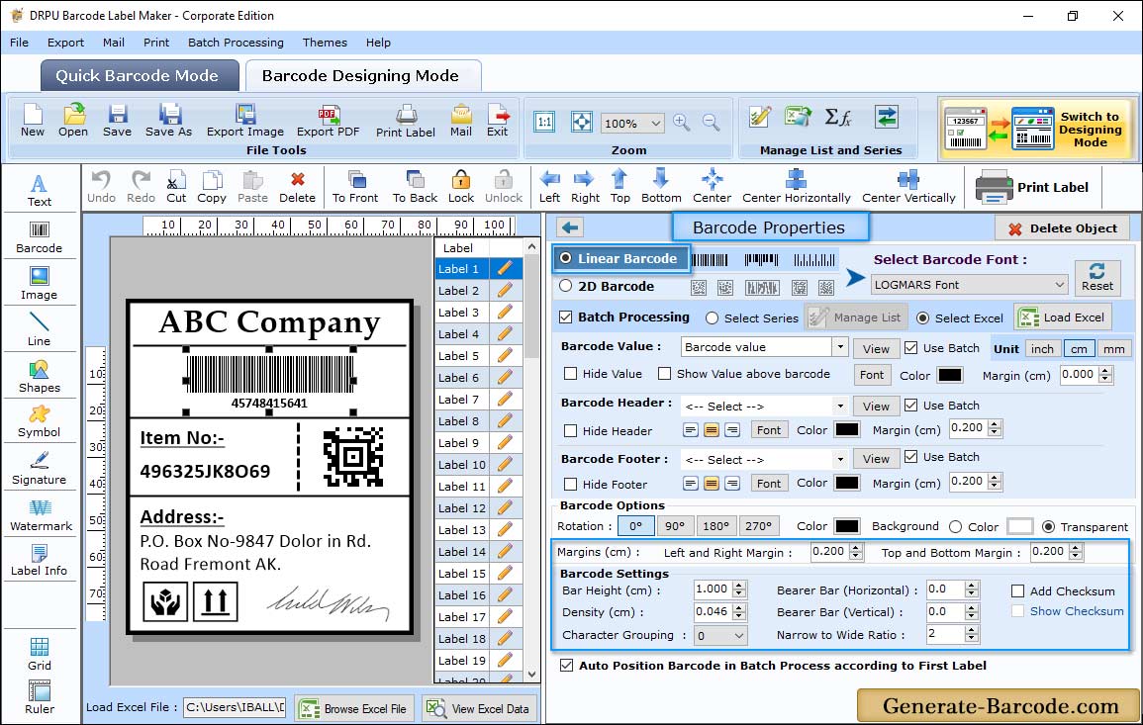Choose the Select Series radio option
This screenshot has height=725, width=1143.
[x=713, y=318]
